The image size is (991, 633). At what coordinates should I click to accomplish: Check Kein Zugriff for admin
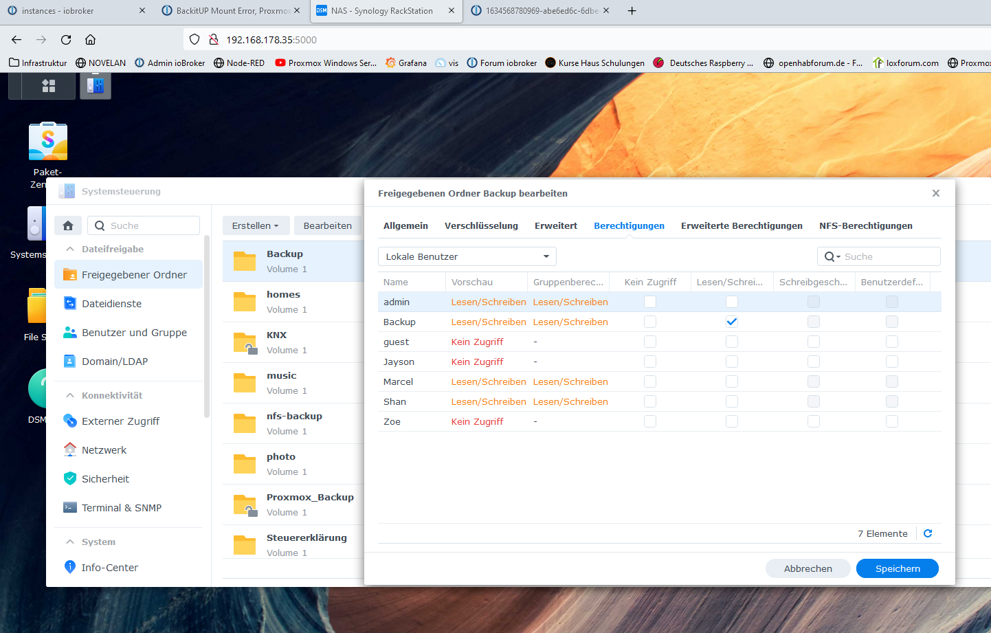(x=650, y=302)
